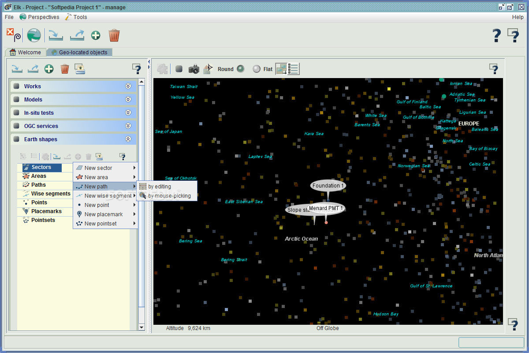Screen dimensions: 529x353
Task: Open the New wise segment submenu
Action: (106, 196)
